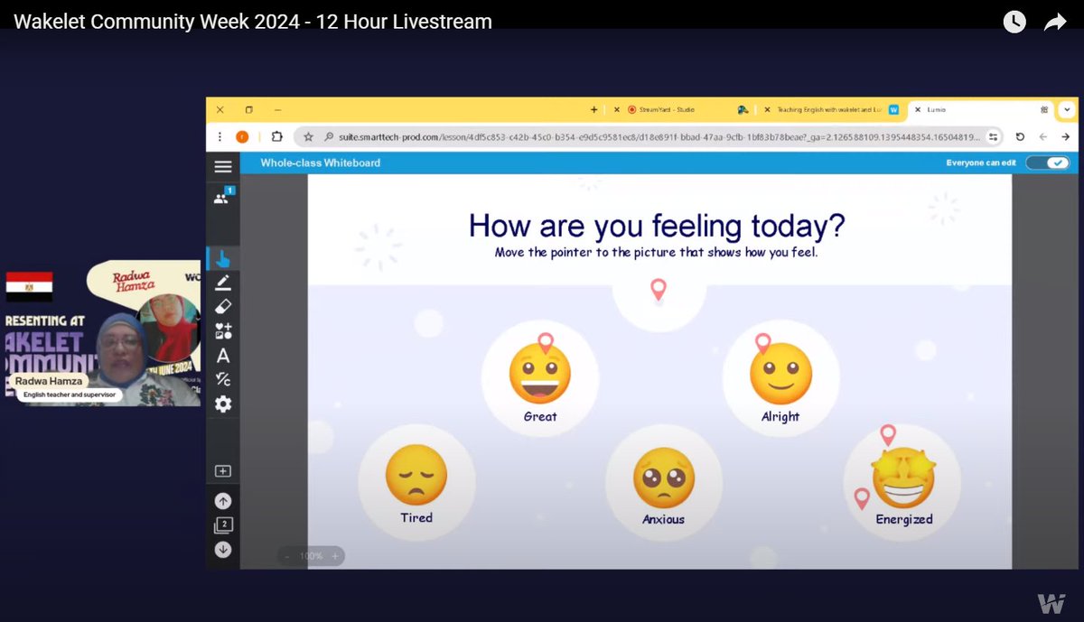
Task: Click the pink pin on the Alright emoji
Action: click(x=762, y=343)
